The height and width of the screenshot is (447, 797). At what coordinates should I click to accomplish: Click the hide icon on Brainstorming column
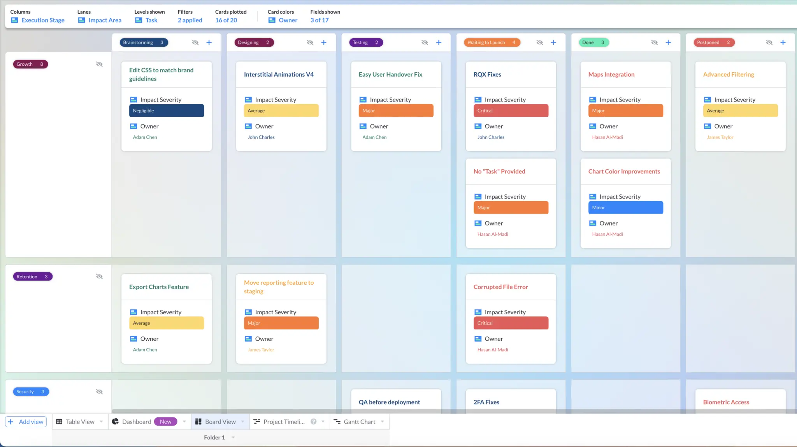tap(195, 42)
